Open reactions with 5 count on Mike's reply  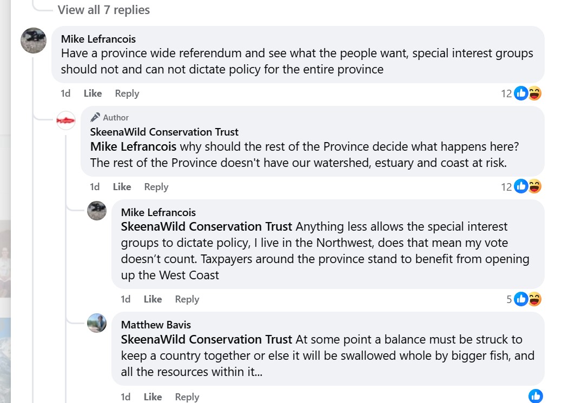[524, 299]
